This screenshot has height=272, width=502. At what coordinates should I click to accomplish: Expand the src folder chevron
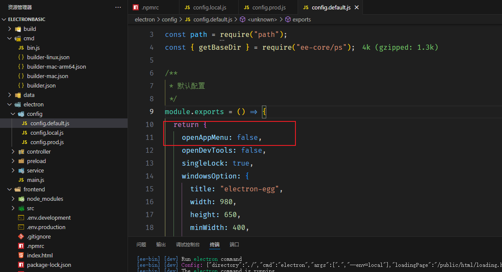[13, 208]
